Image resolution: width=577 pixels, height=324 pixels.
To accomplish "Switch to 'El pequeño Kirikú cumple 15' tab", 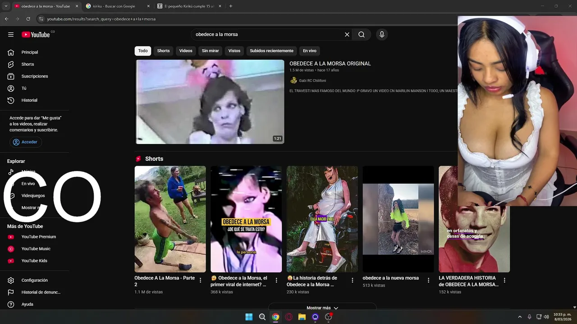I will coord(189,6).
